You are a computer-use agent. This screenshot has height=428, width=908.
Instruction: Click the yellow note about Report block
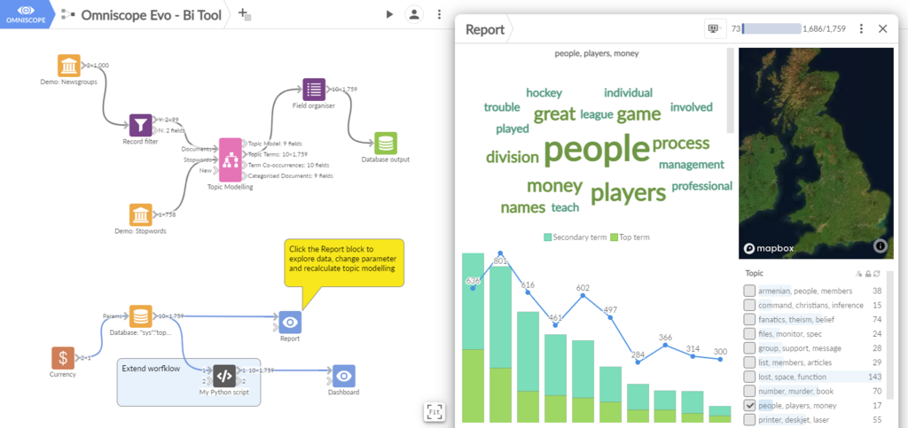pyautogui.click(x=344, y=262)
